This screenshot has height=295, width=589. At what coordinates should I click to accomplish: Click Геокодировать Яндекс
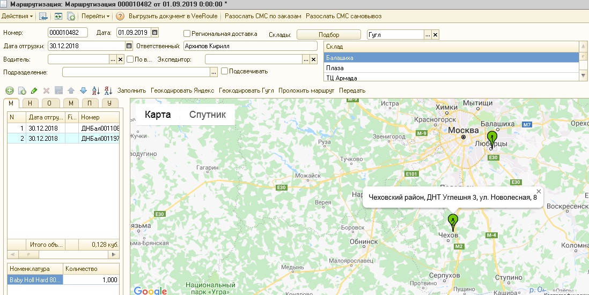182,90
